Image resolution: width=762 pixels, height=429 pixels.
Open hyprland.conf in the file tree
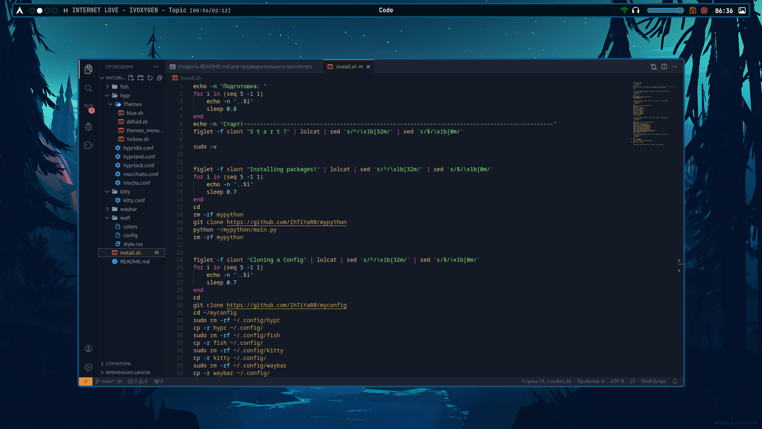(139, 157)
